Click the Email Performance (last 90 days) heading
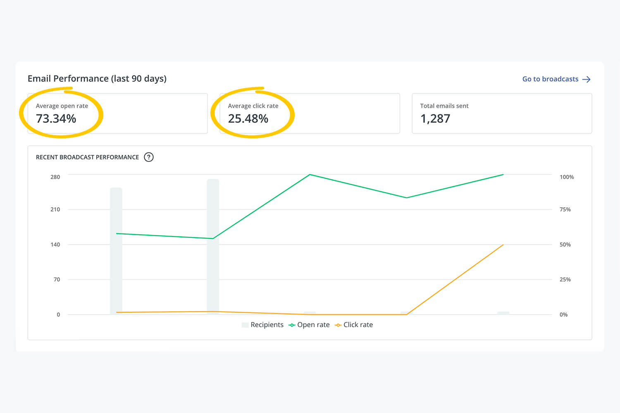620x413 pixels. tap(97, 78)
